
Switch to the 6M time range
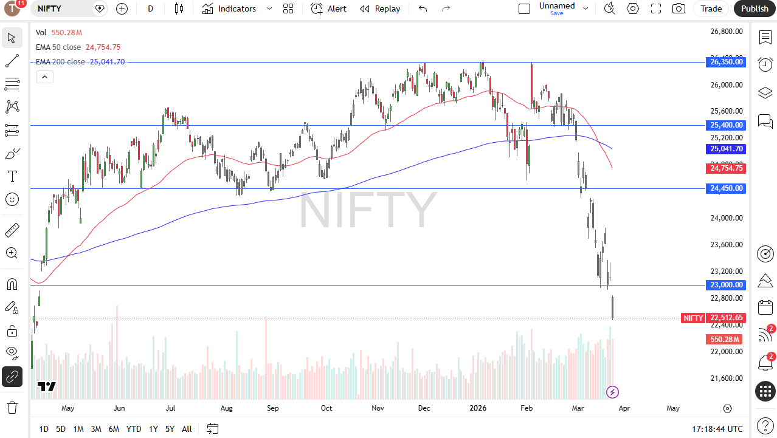pos(114,429)
